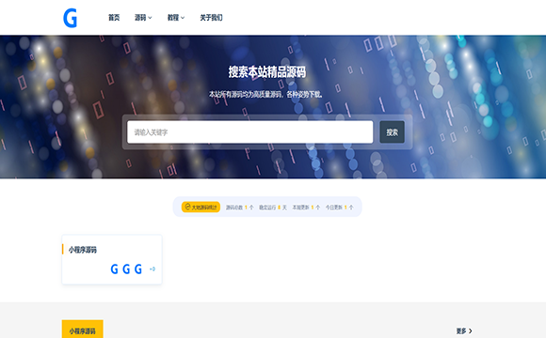The image size is (546, 338).
Task: Click the arrow next to 更多
Action: (x=471, y=331)
